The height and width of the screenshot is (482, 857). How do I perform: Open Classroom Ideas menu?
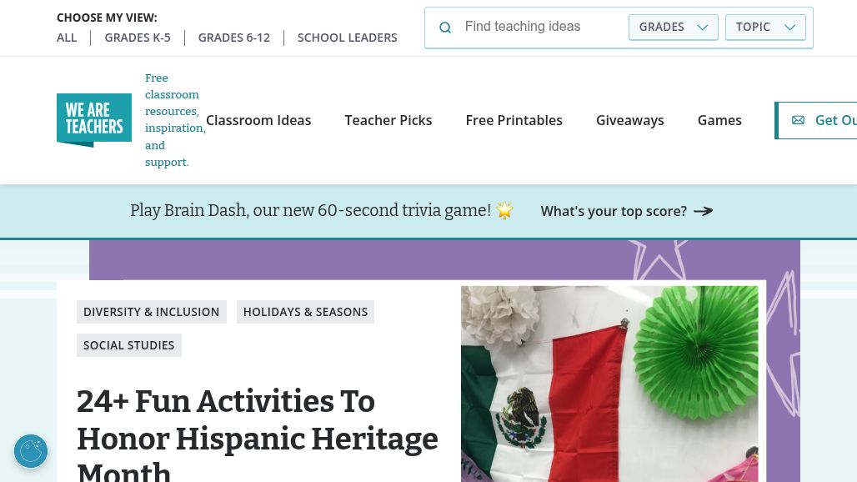click(258, 120)
